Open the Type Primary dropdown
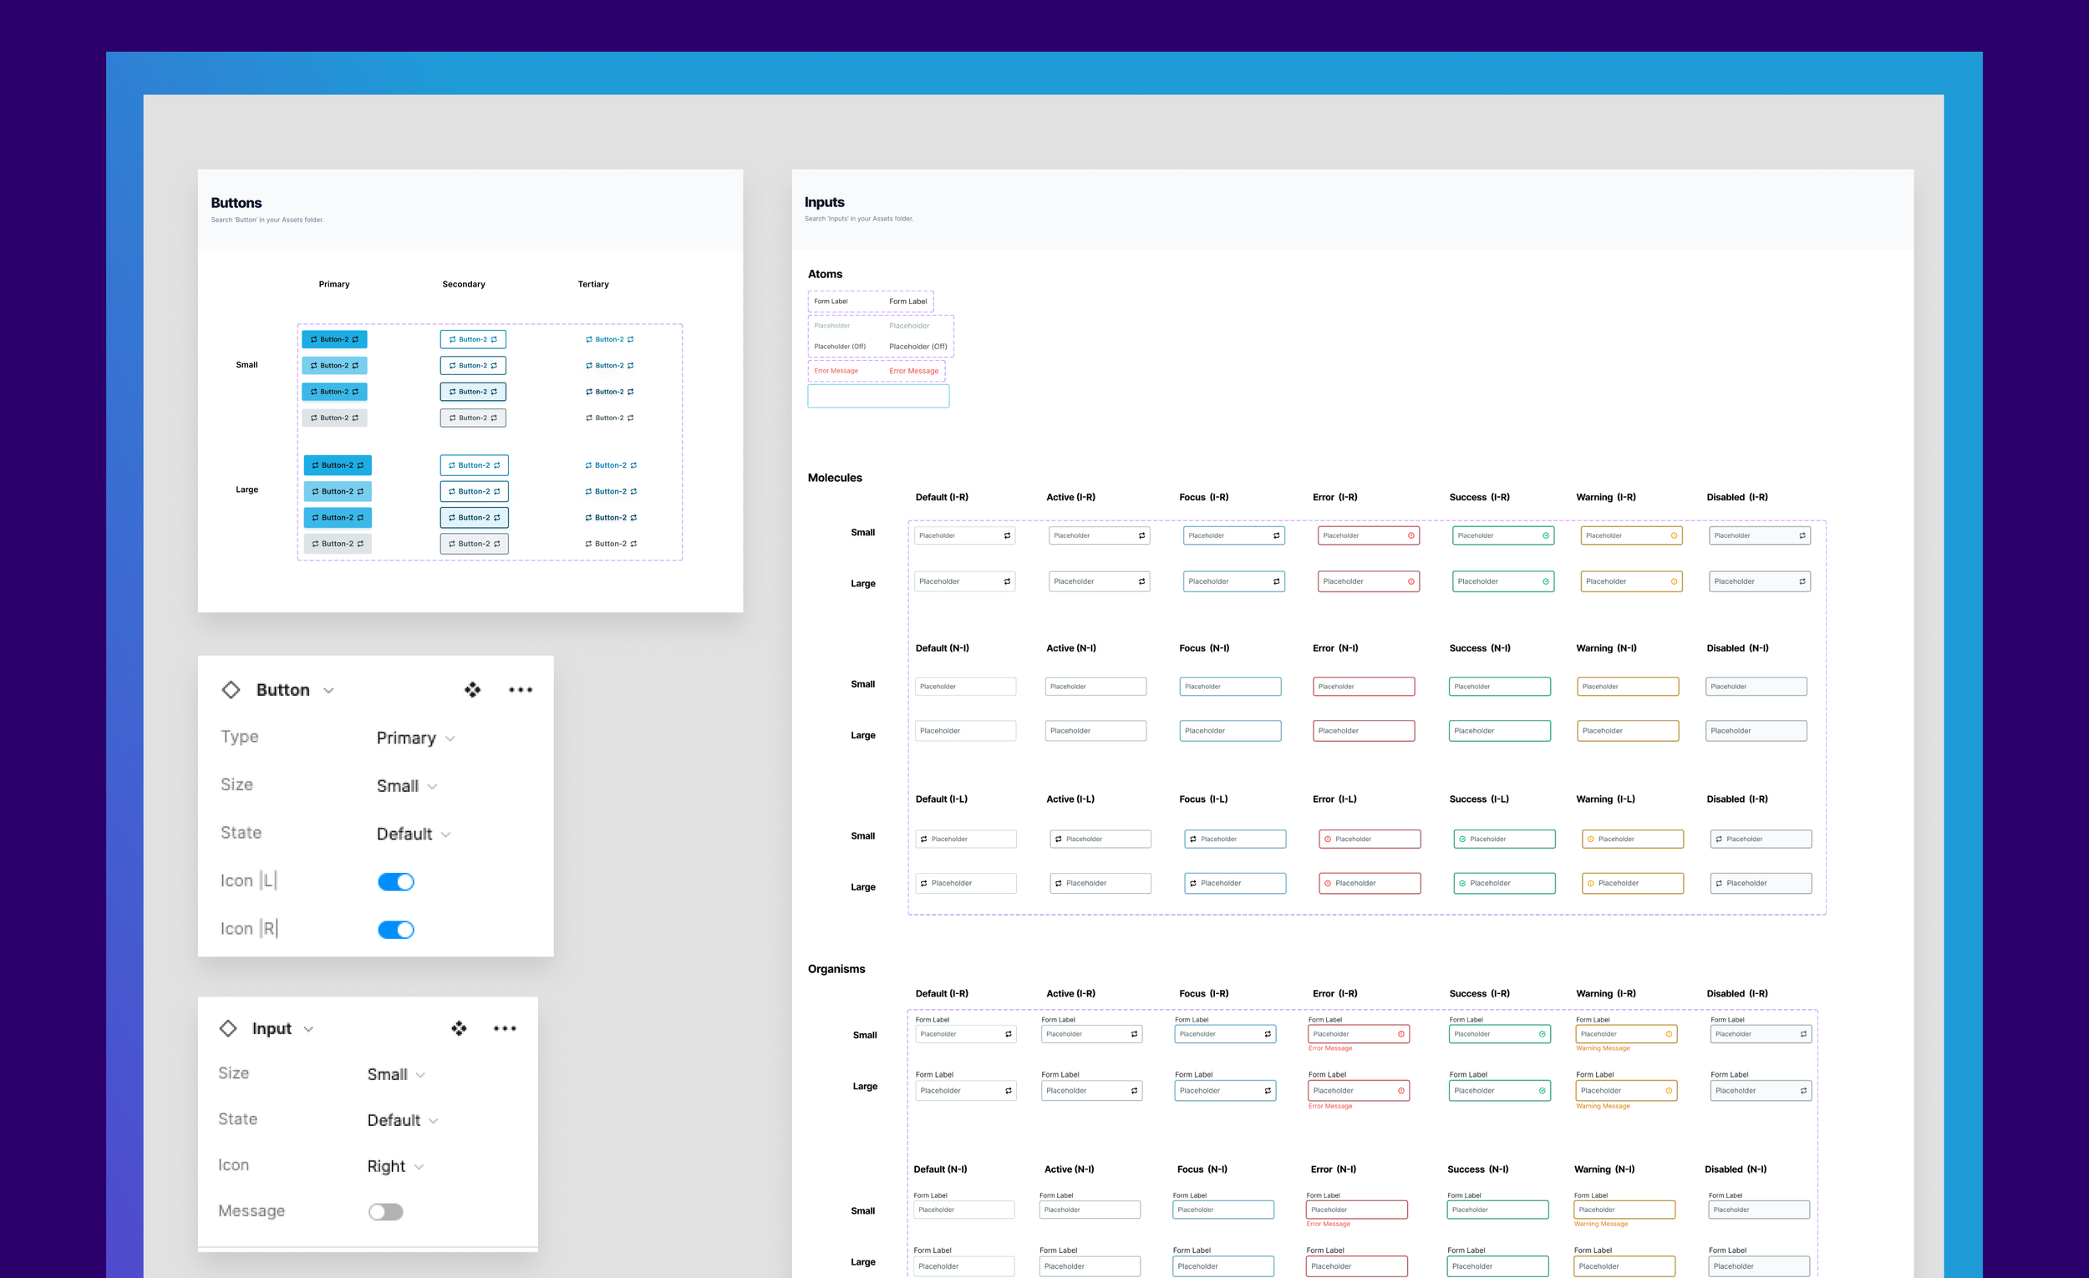This screenshot has height=1278, width=2089. click(415, 738)
